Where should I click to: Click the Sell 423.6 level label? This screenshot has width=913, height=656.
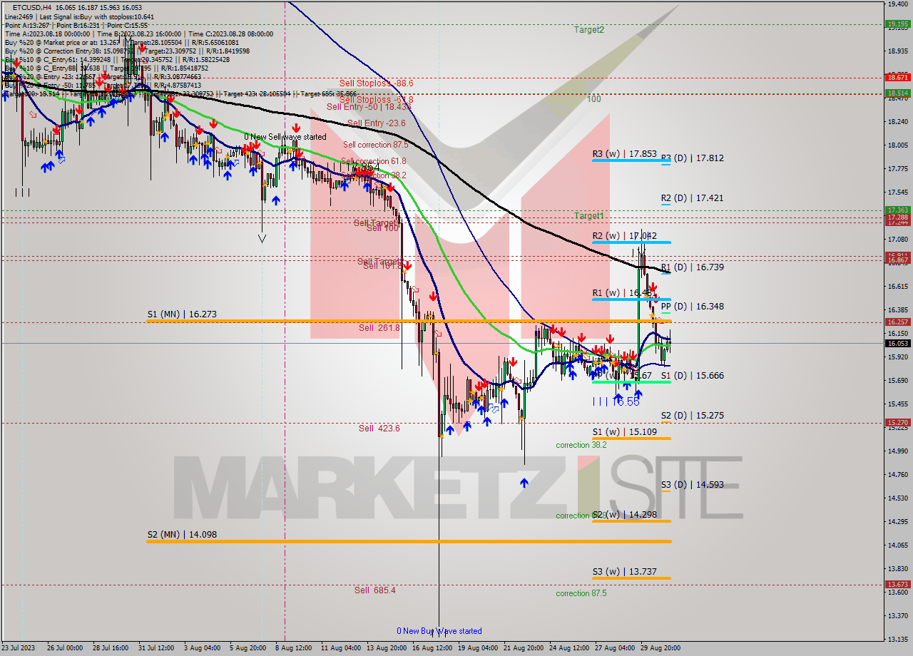tap(379, 429)
